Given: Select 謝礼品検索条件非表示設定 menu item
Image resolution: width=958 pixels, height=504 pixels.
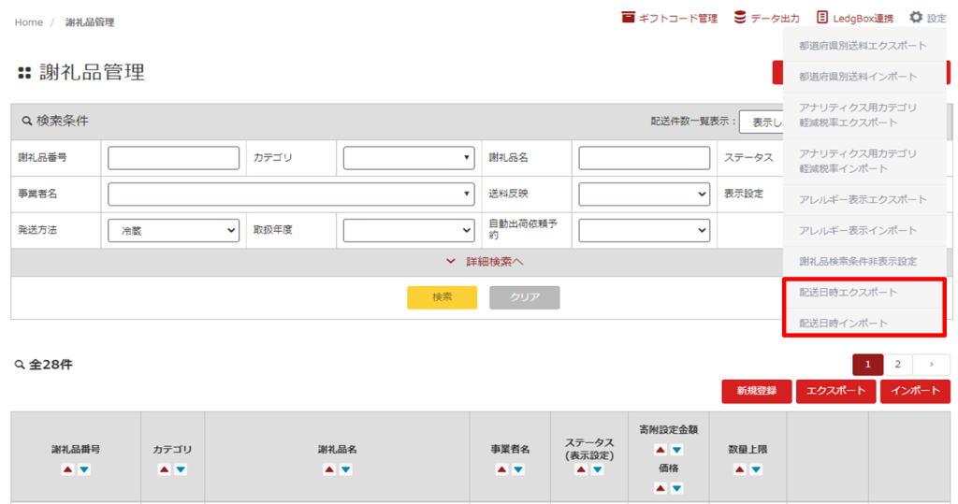Looking at the screenshot, I should (857, 262).
